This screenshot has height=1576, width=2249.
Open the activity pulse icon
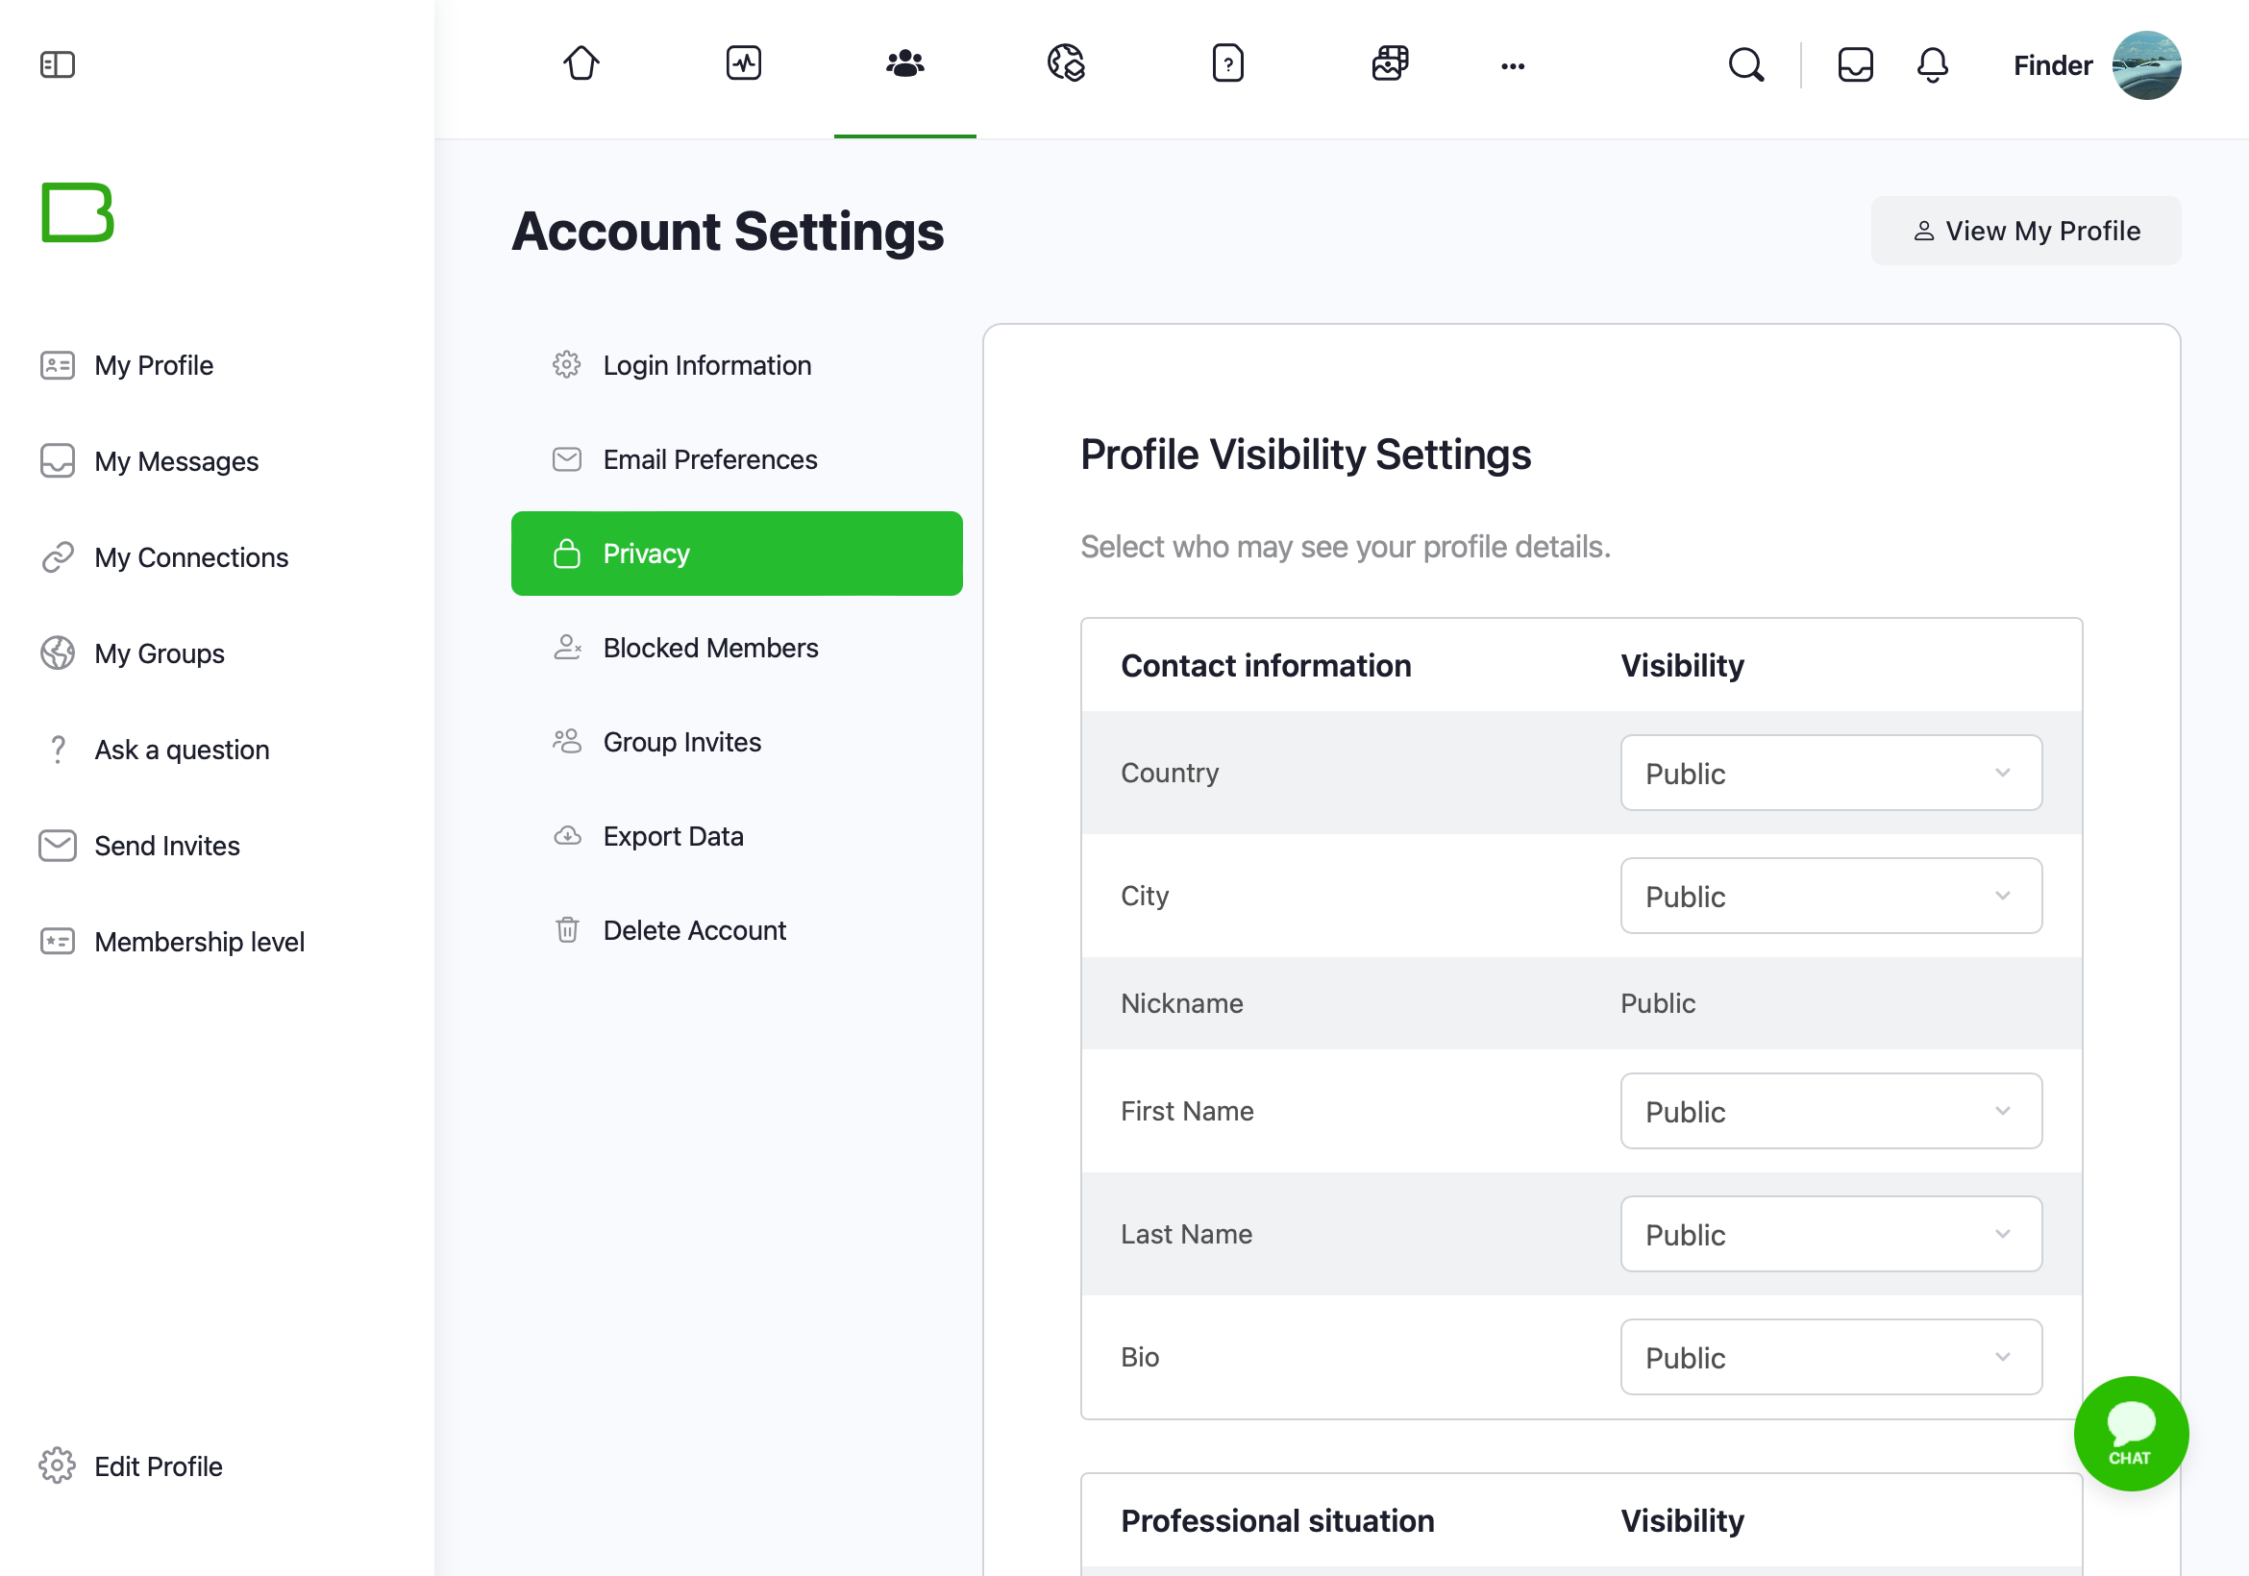(744, 63)
